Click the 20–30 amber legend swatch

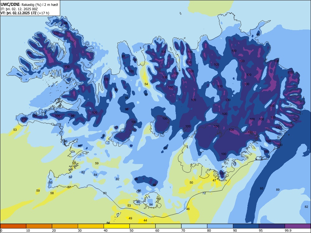coord(65,226)
